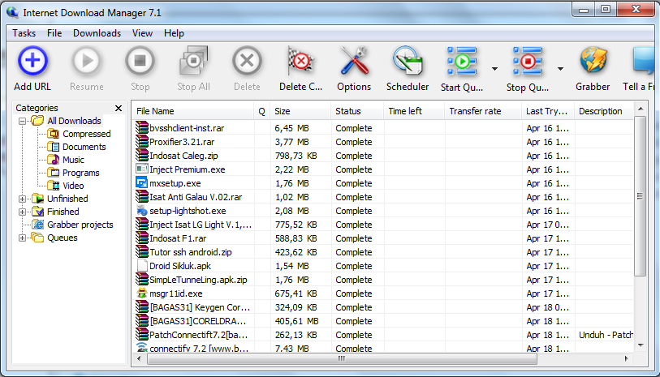The image size is (660, 377).
Task: Select Inject Premium.exe file icon
Action: point(142,169)
